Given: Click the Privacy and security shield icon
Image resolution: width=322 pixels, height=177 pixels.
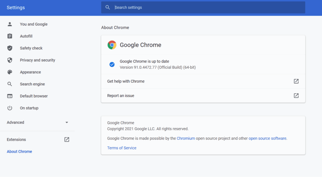Looking at the screenshot, I should (x=10, y=60).
